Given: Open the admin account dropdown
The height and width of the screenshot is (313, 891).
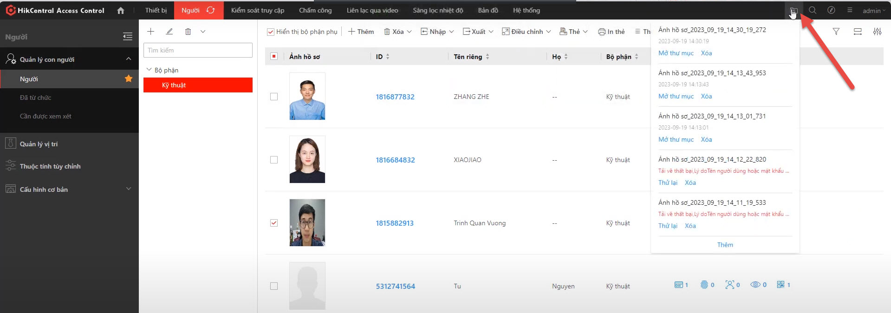Looking at the screenshot, I should coord(873,11).
